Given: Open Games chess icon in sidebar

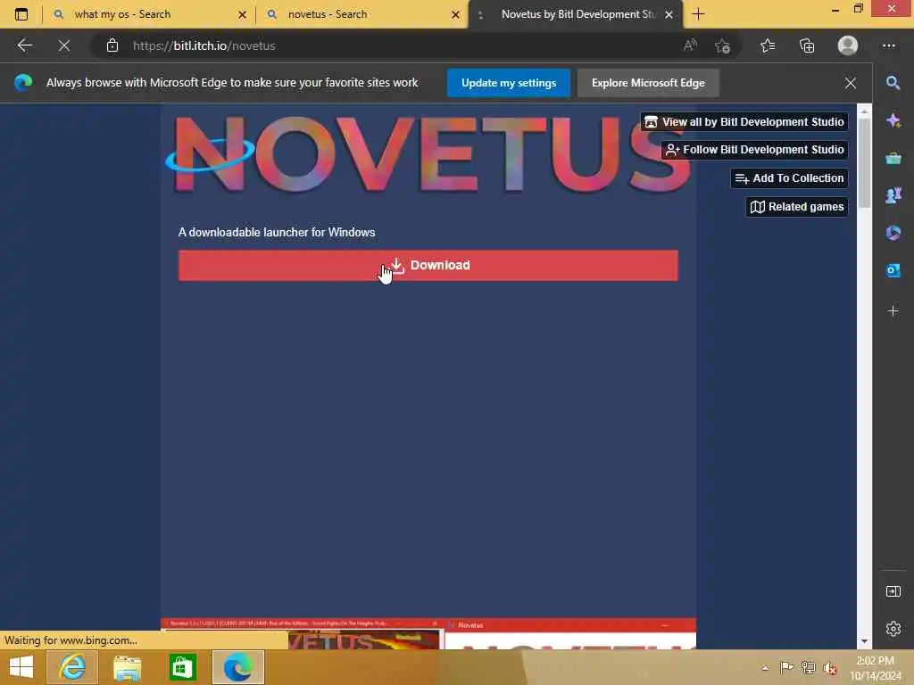Looking at the screenshot, I should pyautogui.click(x=893, y=195).
